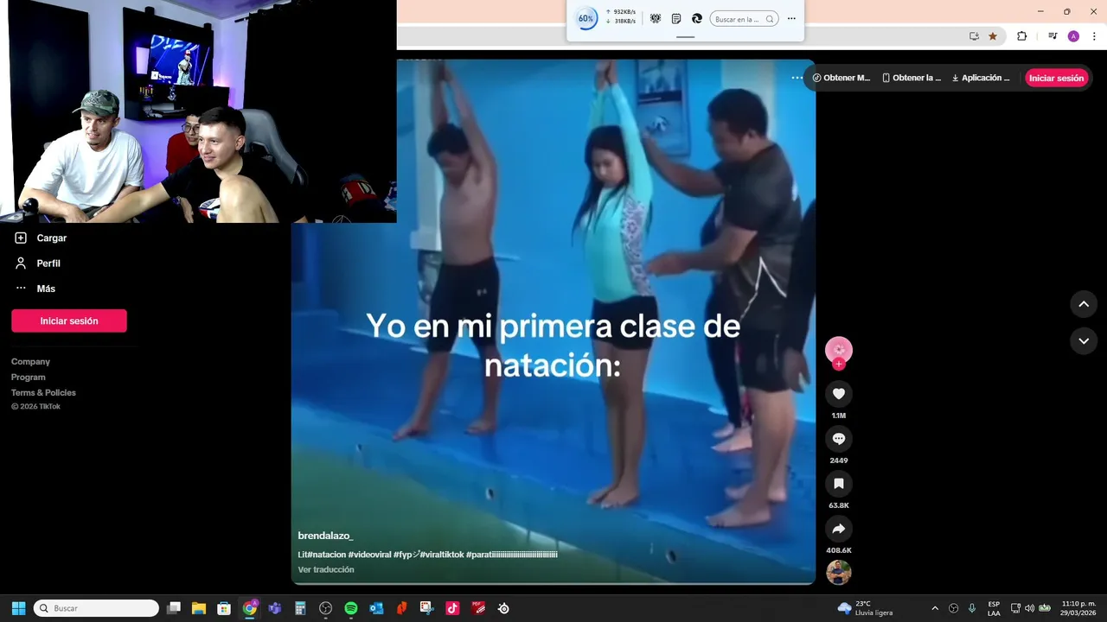Click the Aplicación download button
The image size is (1107, 622).
click(x=981, y=78)
